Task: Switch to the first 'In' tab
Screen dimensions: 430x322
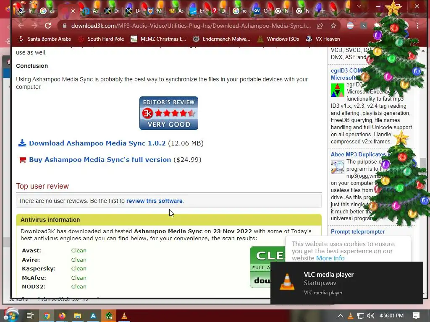Action: coord(26,11)
